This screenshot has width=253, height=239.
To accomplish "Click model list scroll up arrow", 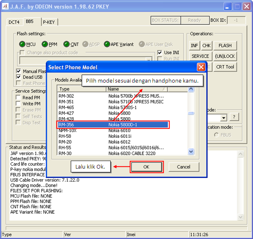I will pyautogui.click(x=191, y=89).
